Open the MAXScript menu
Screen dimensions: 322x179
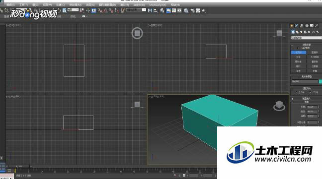point(158,5)
